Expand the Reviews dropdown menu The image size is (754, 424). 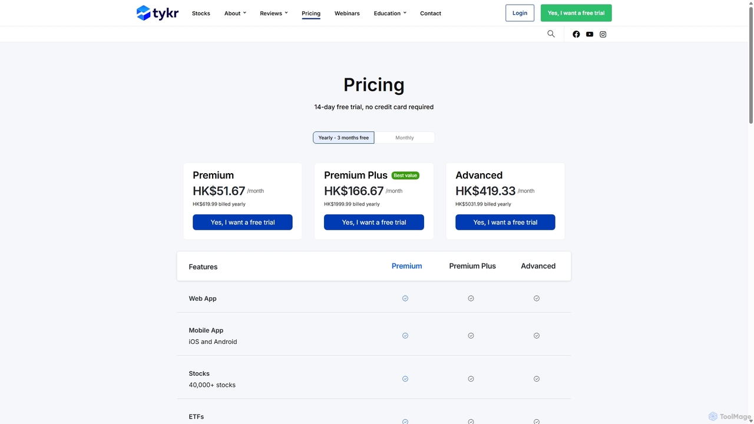274,13
